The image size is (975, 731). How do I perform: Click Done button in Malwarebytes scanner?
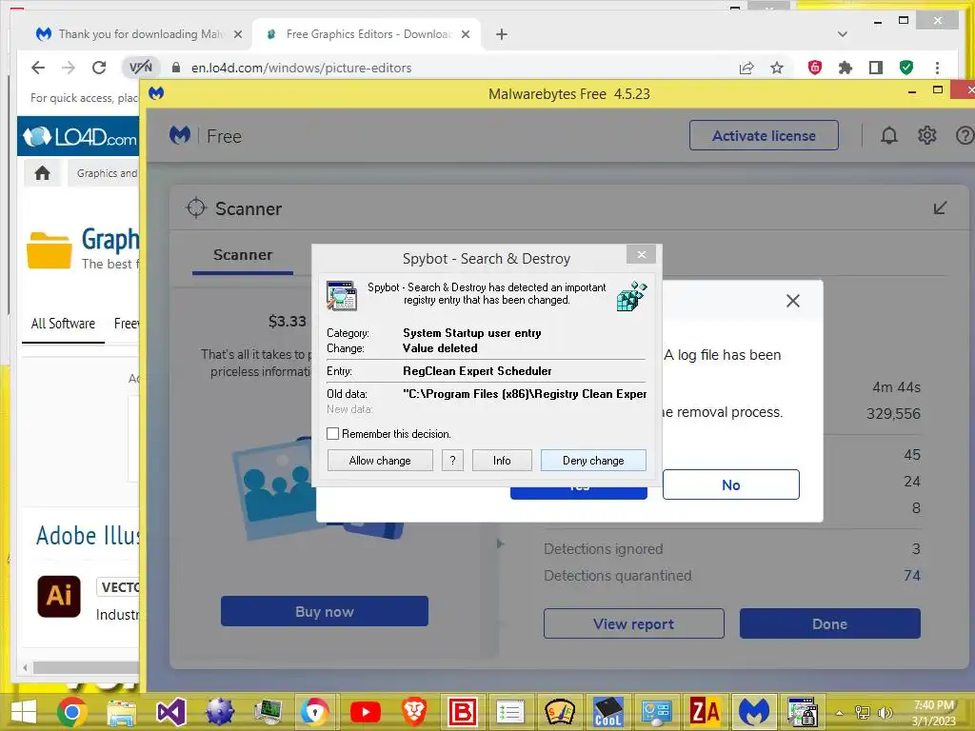click(x=829, y=623)
